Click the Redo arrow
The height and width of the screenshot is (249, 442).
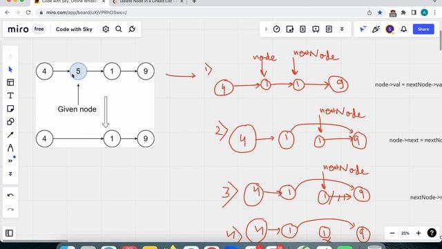point(10,210)
